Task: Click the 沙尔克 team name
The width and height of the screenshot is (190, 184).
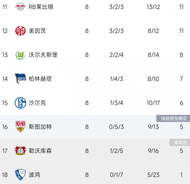Action: pos(37,103)
